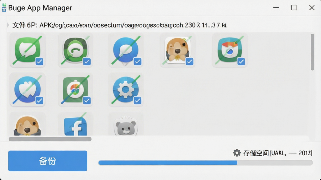This screenshot has height=180, width=321.
Task: Select the green message bubble app icon
Action: (x=28, y=50)
